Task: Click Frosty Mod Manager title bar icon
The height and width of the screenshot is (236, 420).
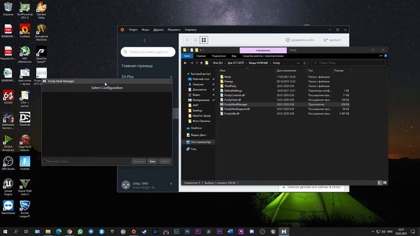Action: tap(45, 81)
